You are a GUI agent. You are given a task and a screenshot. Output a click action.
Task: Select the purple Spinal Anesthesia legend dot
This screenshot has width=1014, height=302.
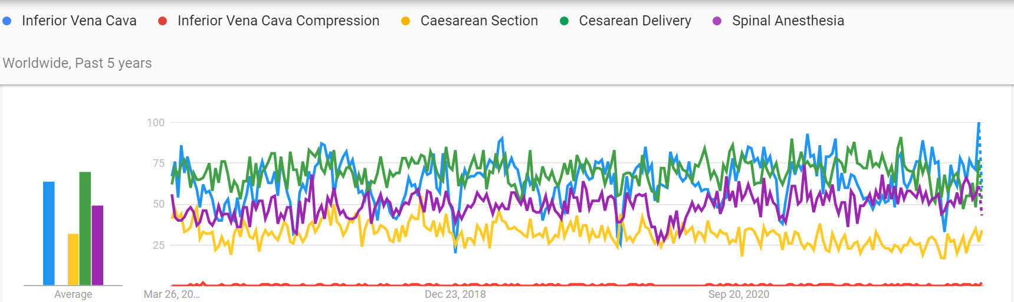click(717, 21)
